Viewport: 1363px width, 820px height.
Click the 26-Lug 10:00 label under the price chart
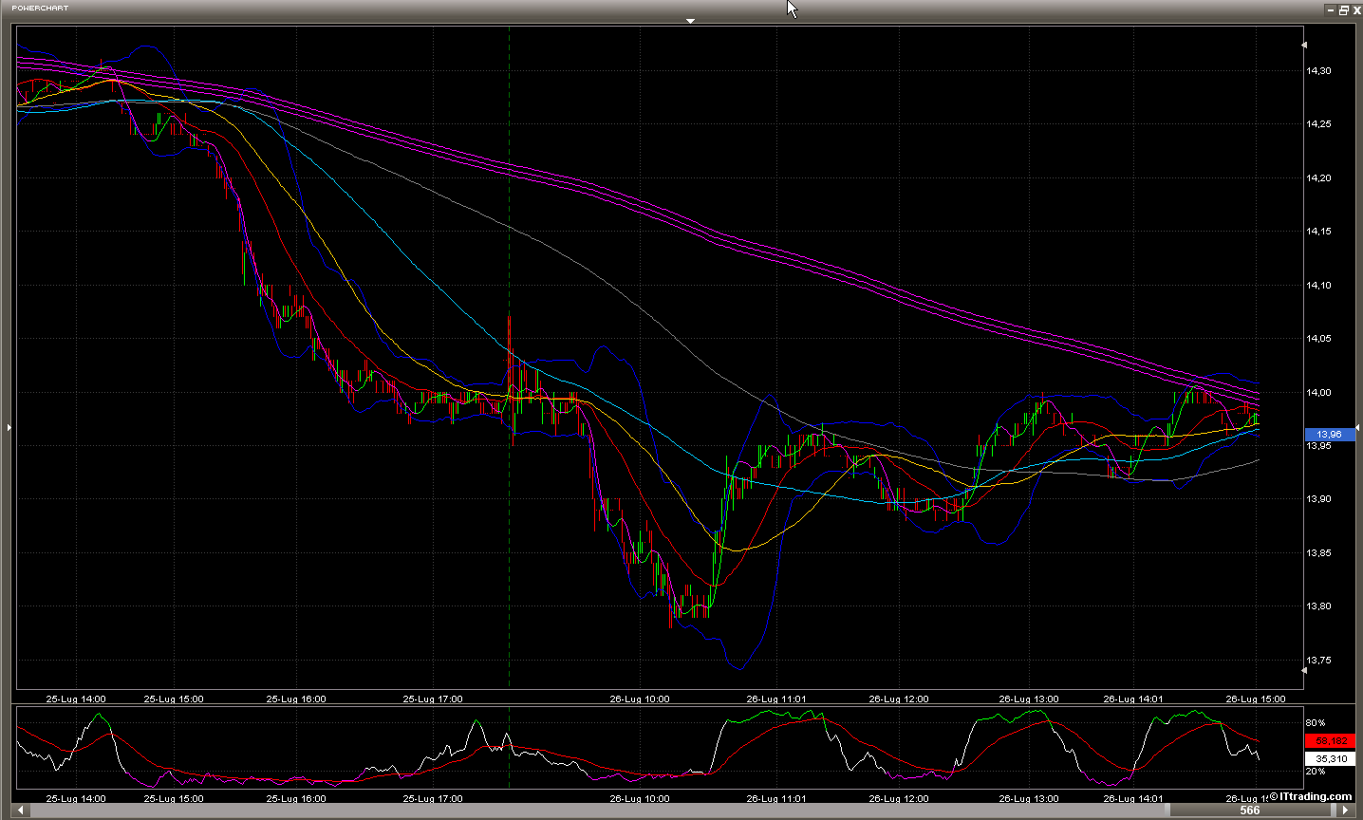pyautogui.click(x=639, y=699)
